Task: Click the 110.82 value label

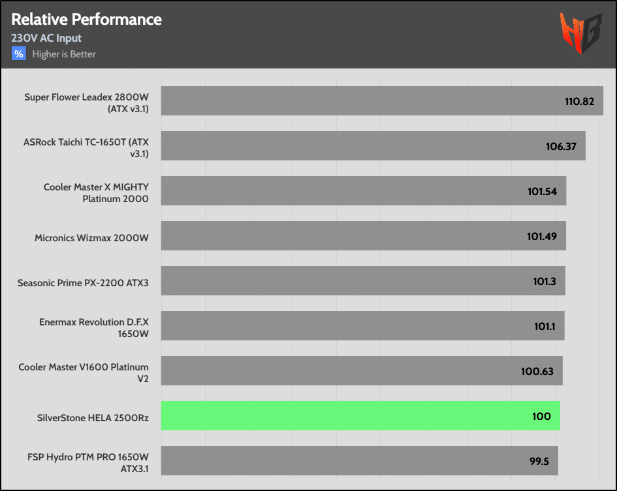Action: (579, 102)
